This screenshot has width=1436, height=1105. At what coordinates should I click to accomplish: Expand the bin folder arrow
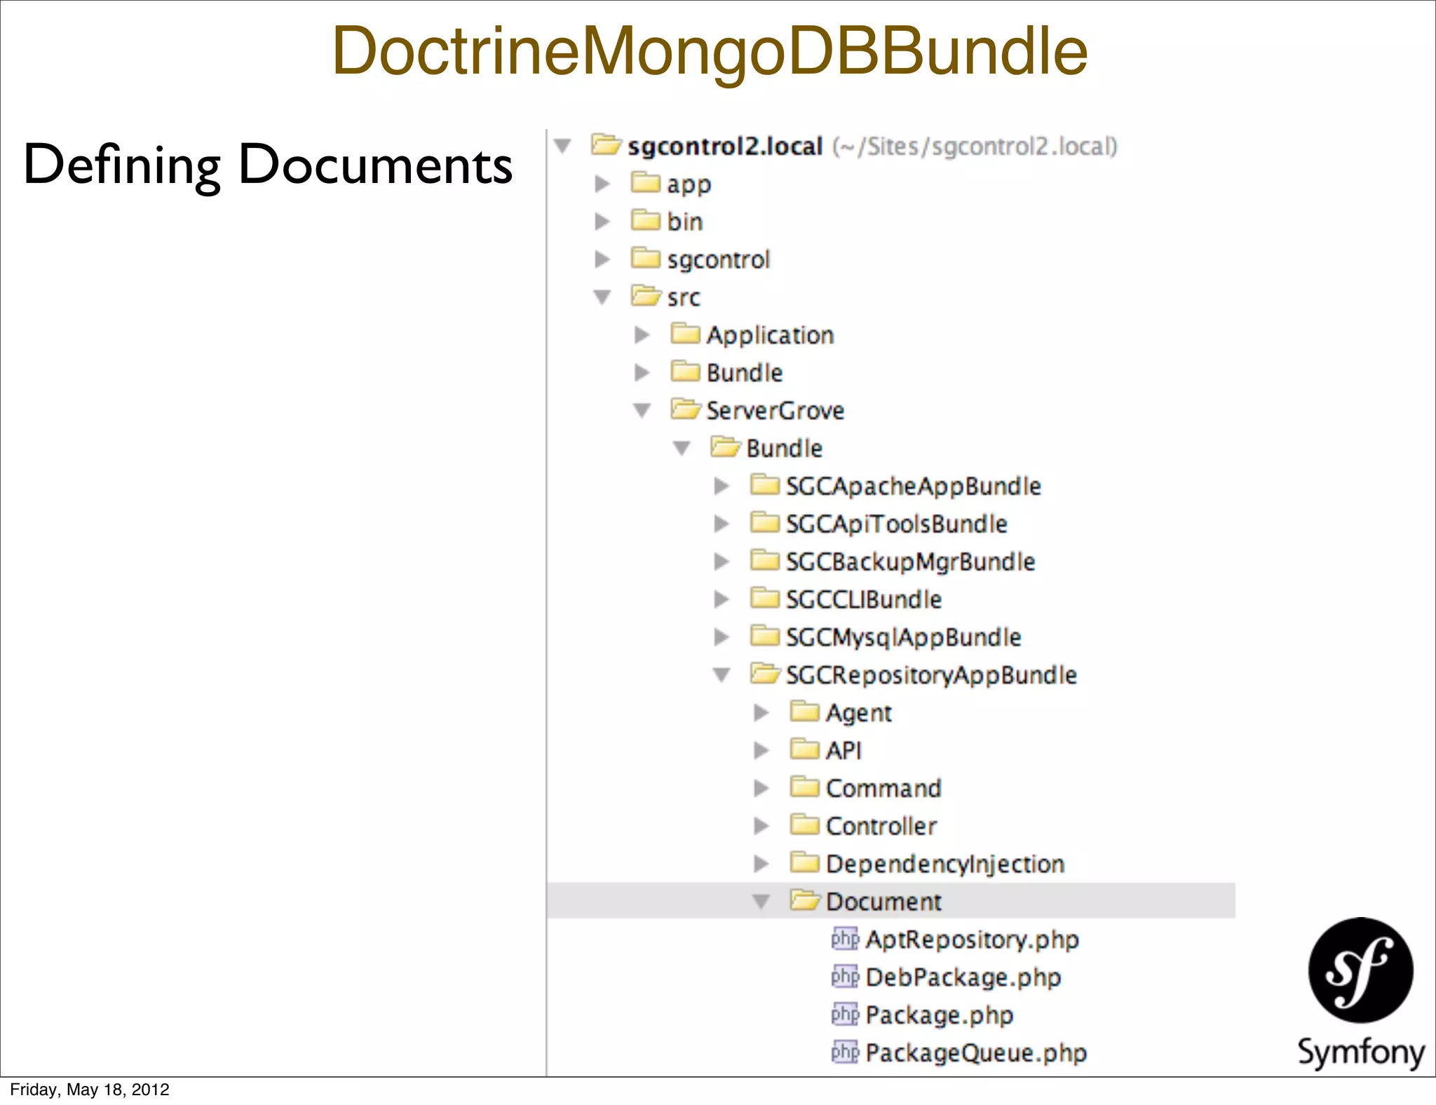pyautogui.click(x=602, y=222)
